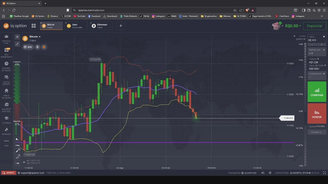This screenshot has width=328, height=184.
Task: Toggle the Bitcoin price alert bell
Action: point(37,47)
